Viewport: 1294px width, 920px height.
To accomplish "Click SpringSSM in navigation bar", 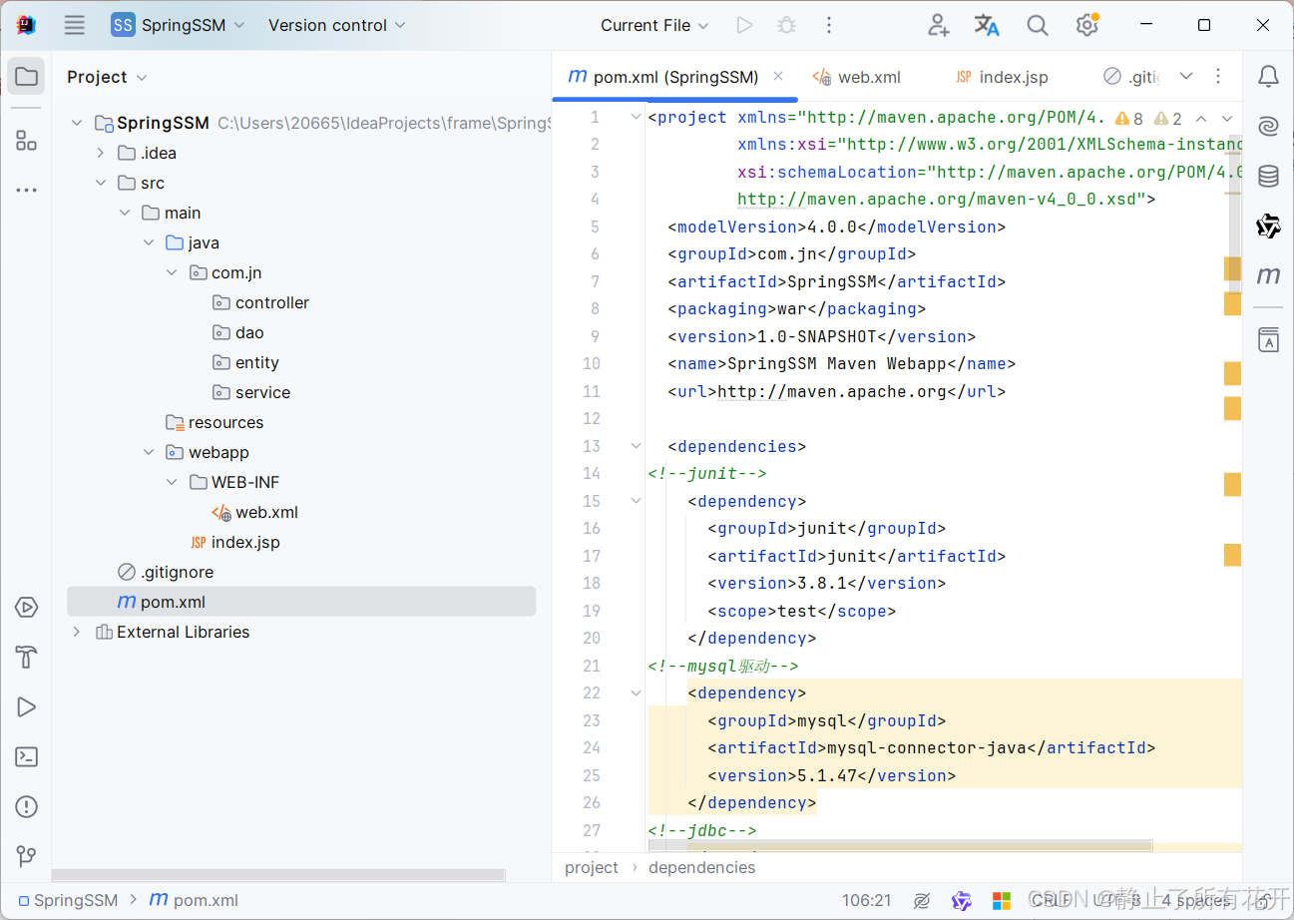I will coord(68,900).
